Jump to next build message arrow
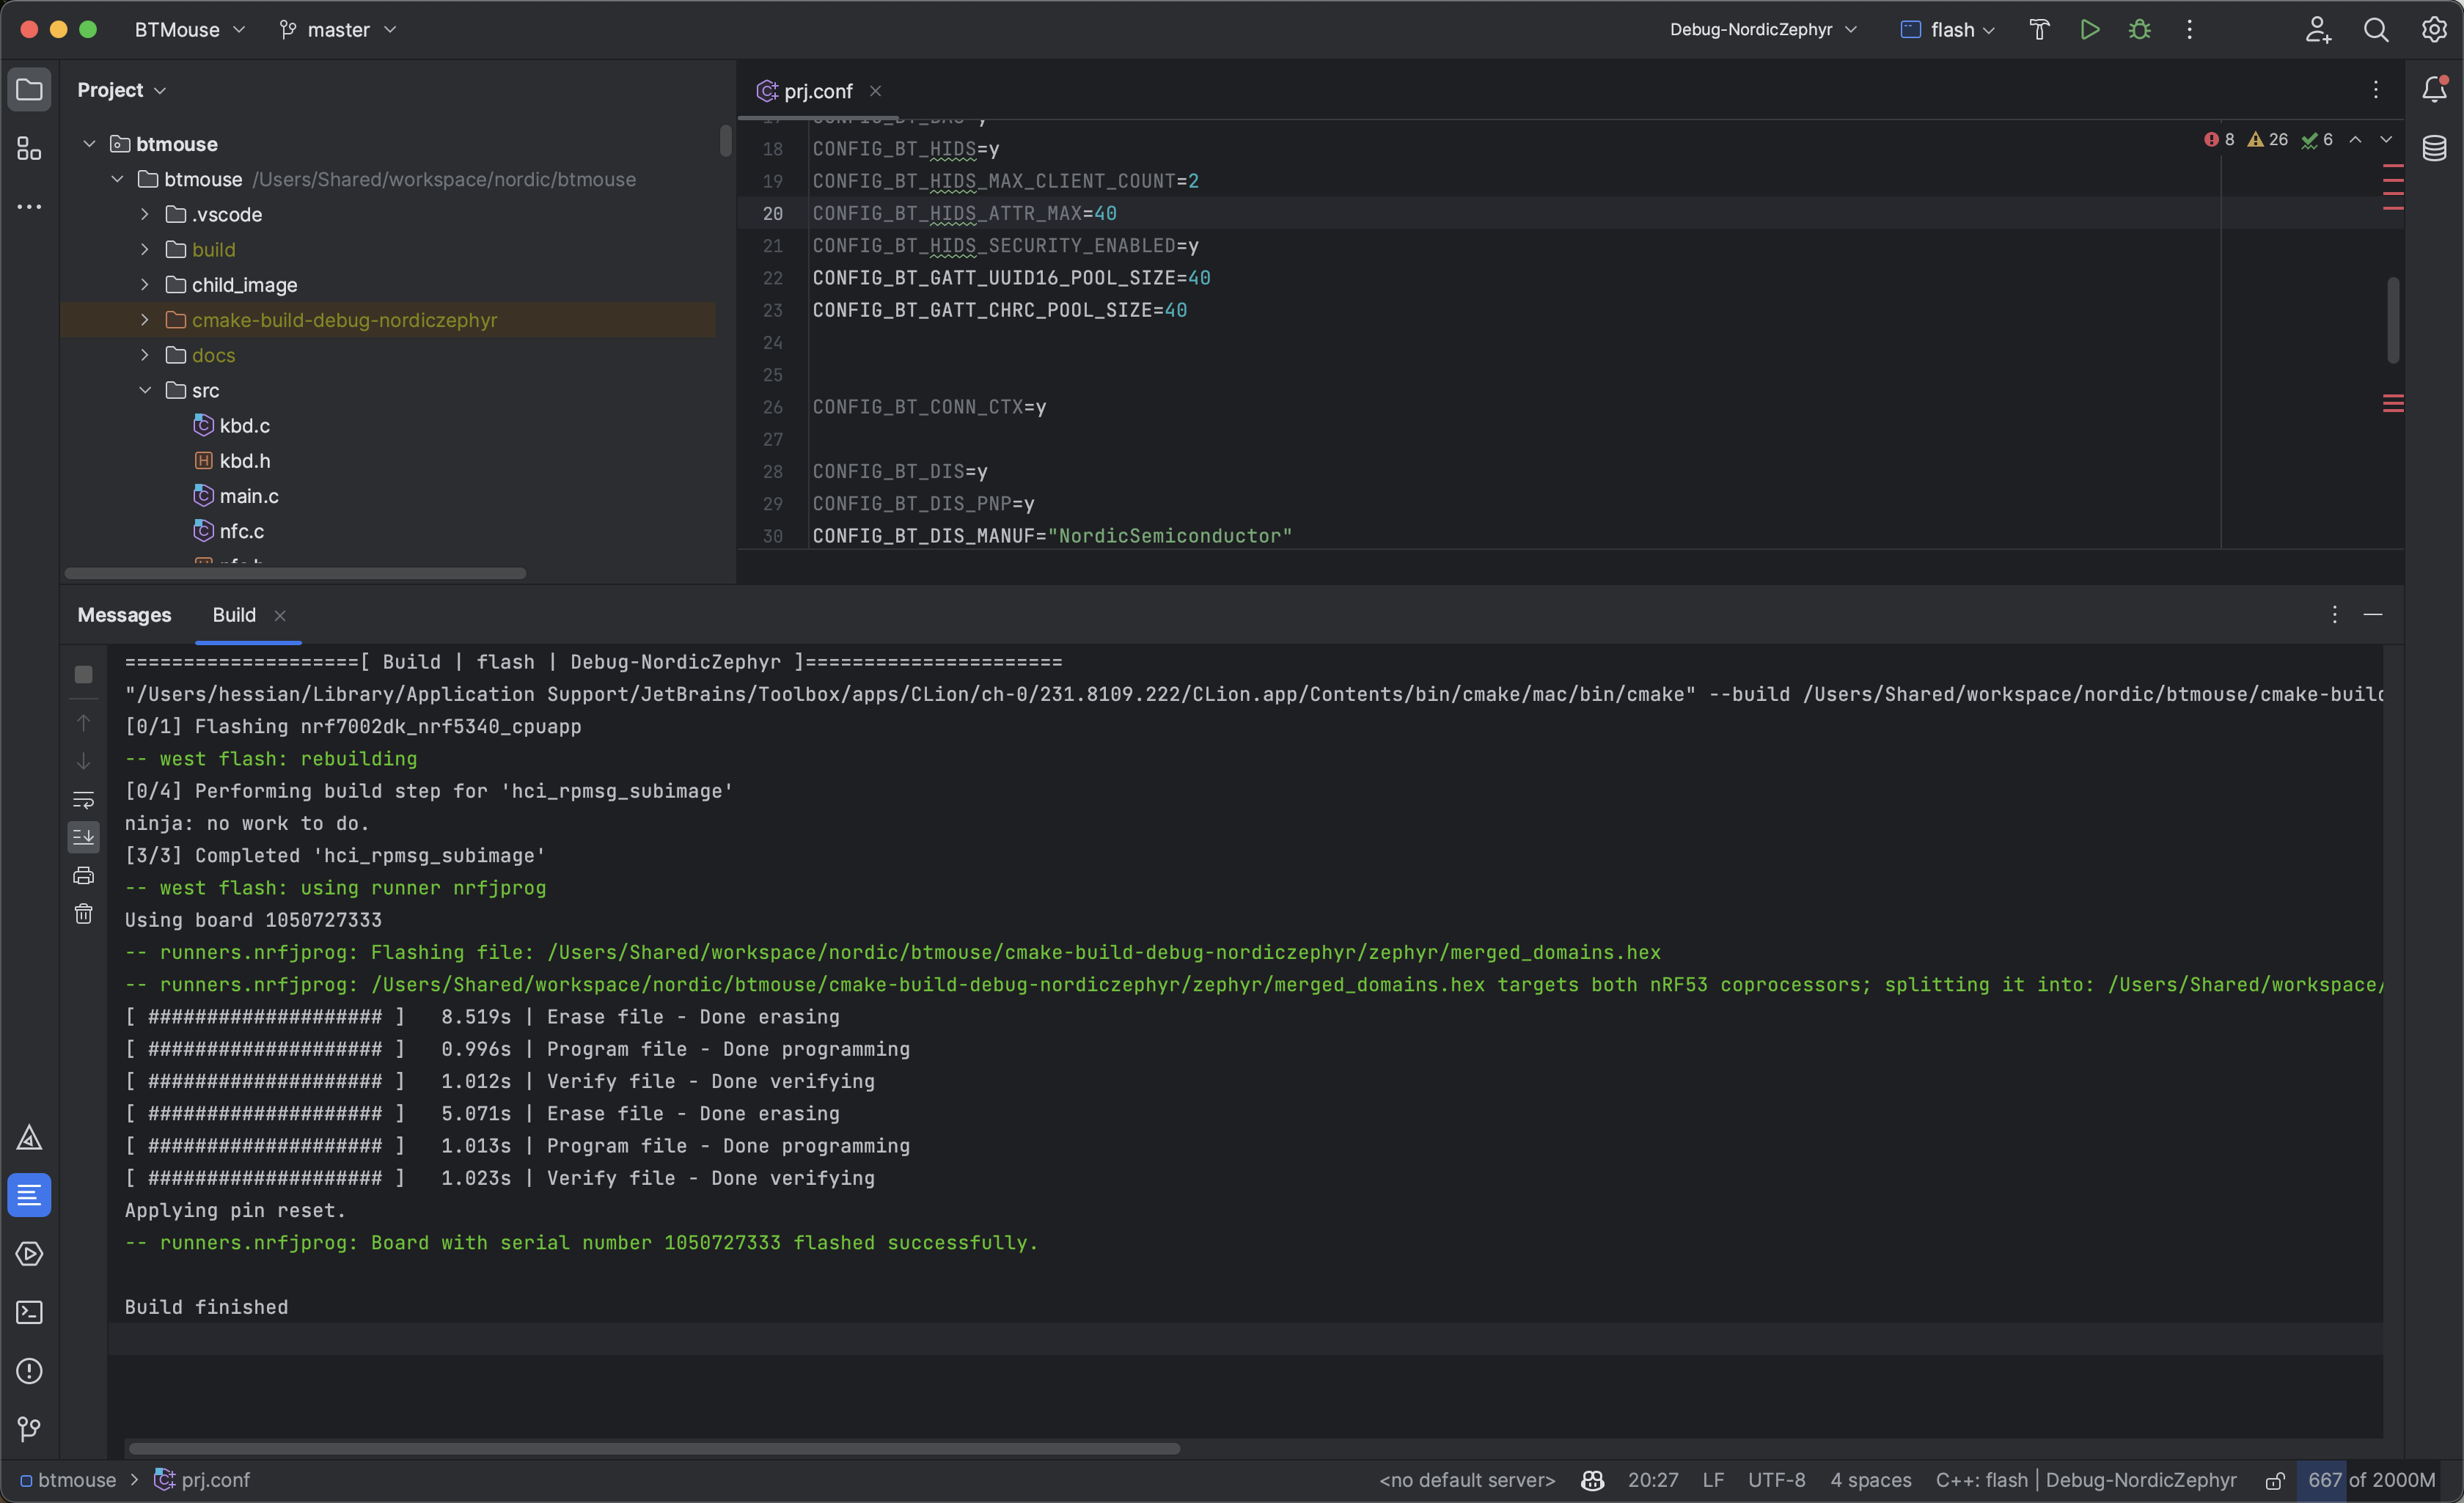2464x1503 pixels. click(x=84, y=761)
